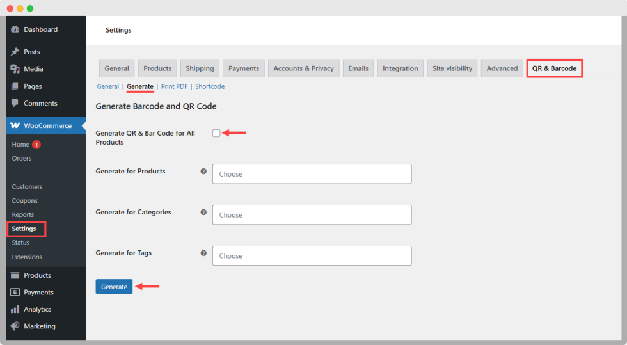Open the Generate for Products chooser
The height and width of the screenshot is (345, 627).
(x=312, y=174)
